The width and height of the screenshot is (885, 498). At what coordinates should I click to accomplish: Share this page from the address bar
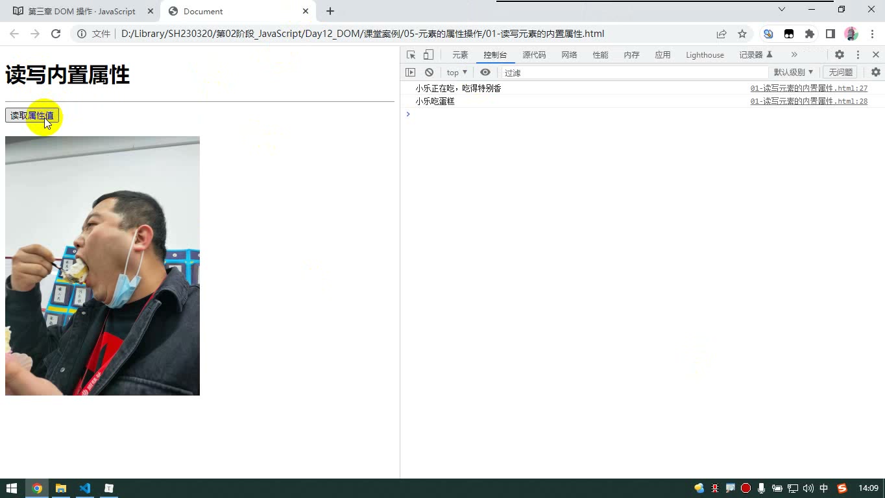coord(721,34)
